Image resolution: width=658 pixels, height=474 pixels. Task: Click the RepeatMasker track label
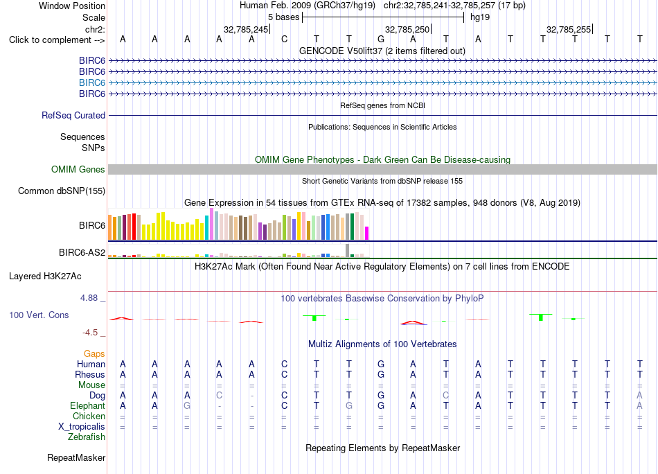(76, 457)
